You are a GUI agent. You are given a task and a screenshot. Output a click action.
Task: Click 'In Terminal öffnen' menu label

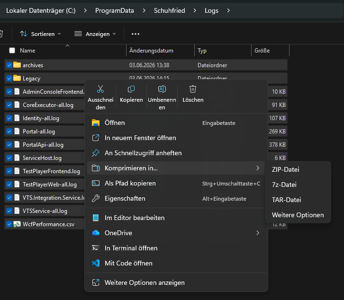point(131,248)
